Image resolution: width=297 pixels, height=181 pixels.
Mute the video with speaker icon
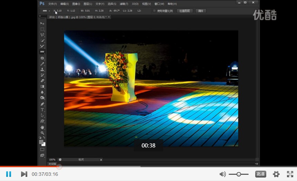[x=222, y=174]
